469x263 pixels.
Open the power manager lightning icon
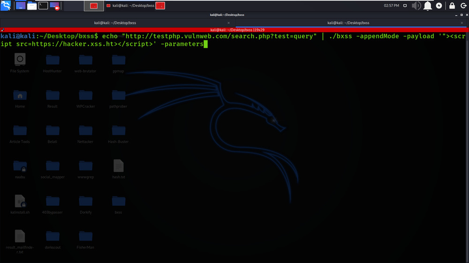pyautogui.click(x=439, y=6)
